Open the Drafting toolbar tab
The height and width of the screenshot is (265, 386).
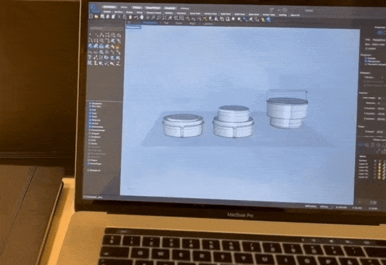[x=282, y=15]
